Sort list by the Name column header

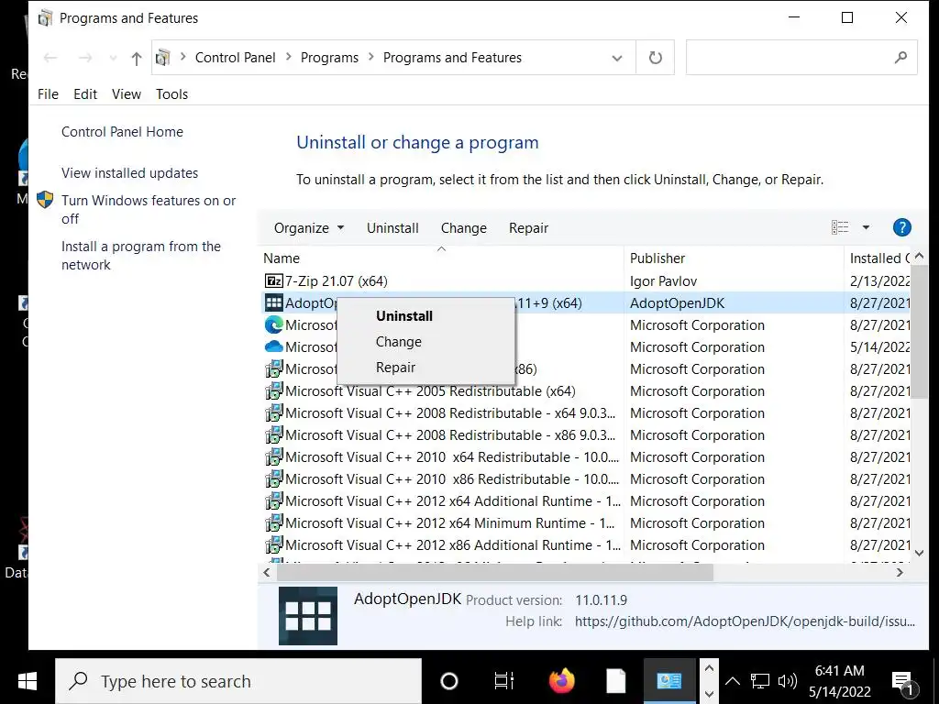pyautogui.click(x=441, y=258)
